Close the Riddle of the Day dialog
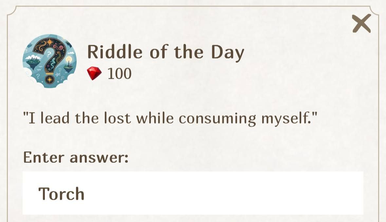The height and width of the screenshot is (222, 386). coord(361,23)
